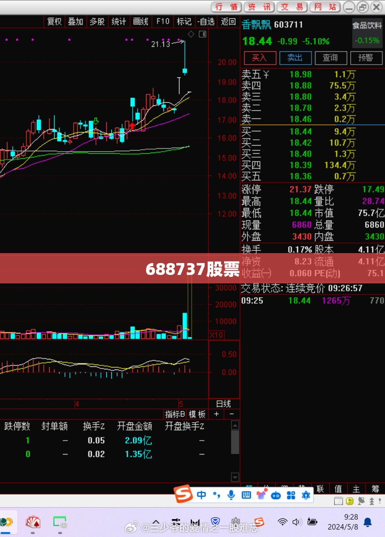
Task: Click 统计 in the chart toolbar
Action: click(119, 21)
